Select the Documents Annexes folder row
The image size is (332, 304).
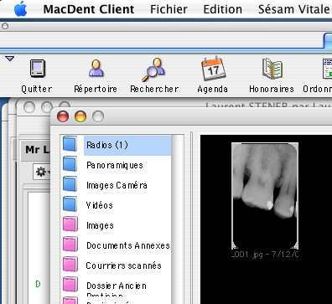(x=117, y=245)
